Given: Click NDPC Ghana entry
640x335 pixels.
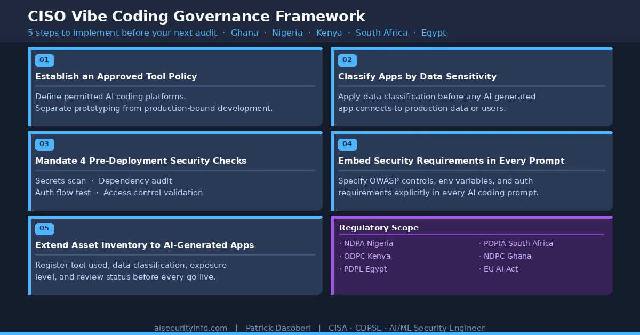Looking at the screenshot, I should click(x=505, y=256).
